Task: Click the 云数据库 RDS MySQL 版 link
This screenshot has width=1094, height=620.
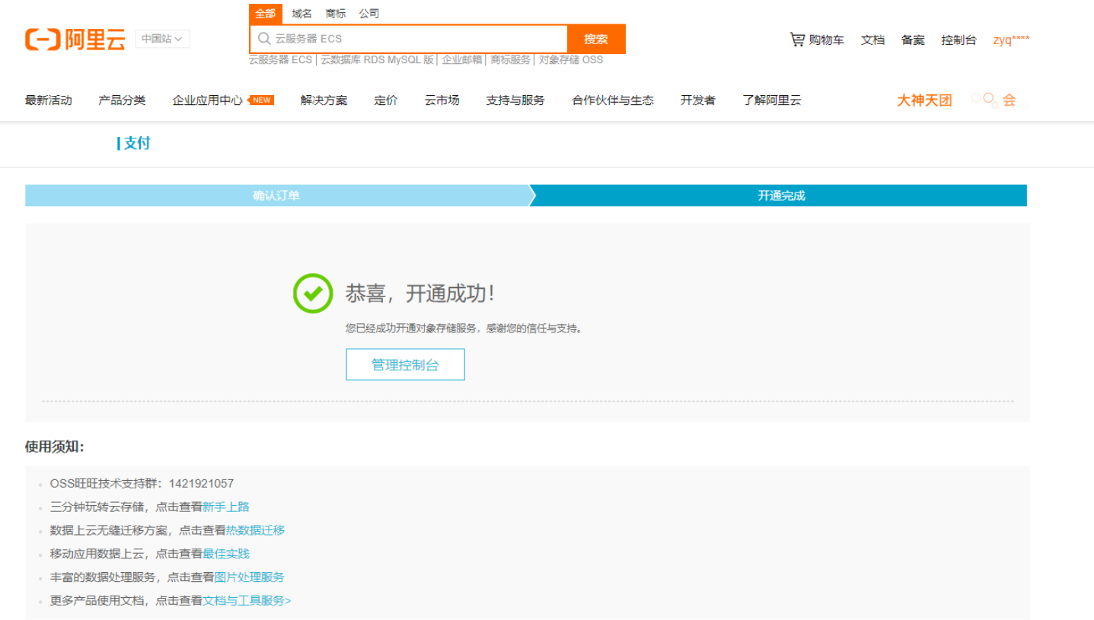Action: click(377, 59)
